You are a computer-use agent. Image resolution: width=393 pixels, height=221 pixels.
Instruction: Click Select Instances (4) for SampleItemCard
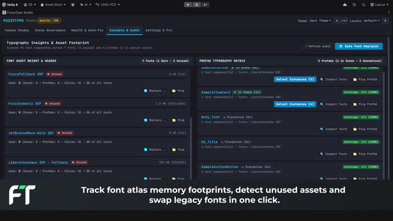coord(295,104)
